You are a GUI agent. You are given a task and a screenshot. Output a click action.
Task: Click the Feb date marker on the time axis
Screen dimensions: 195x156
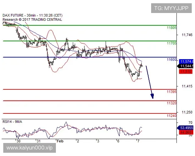click(x=59, y=141)
